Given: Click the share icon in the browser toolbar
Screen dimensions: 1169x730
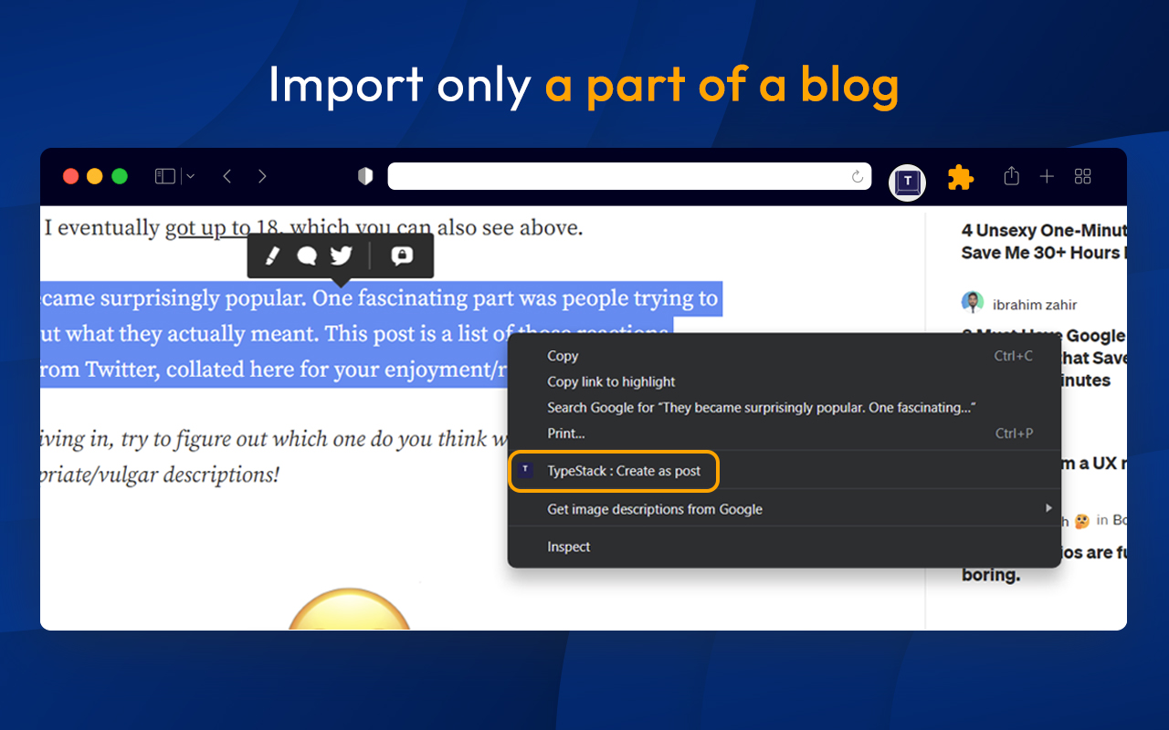Looking at the screenshot, I should click(1011, 176).
